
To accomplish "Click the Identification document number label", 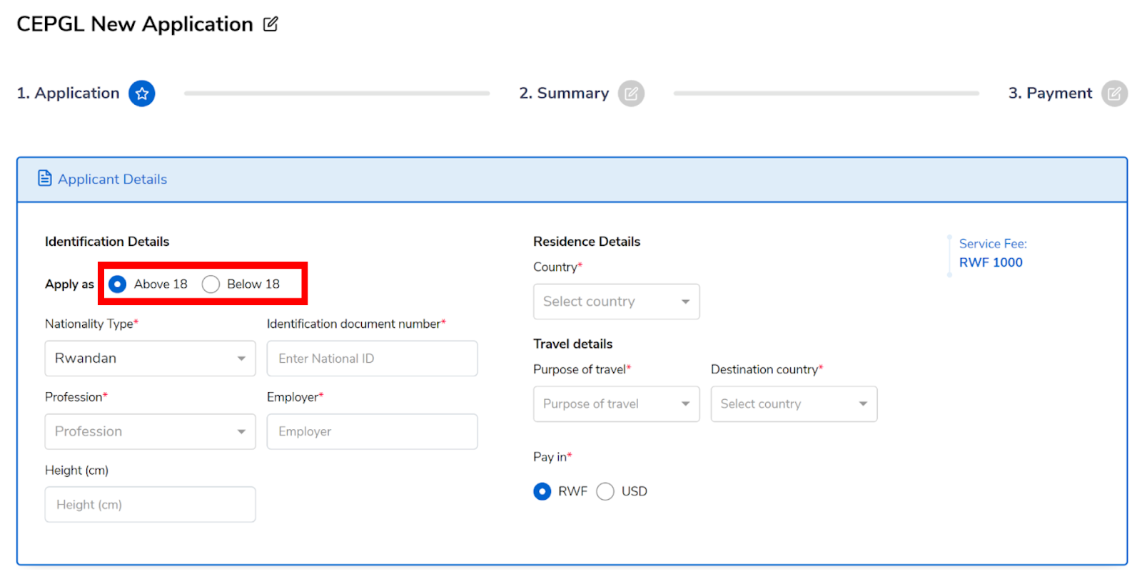I will click(356, 324).
